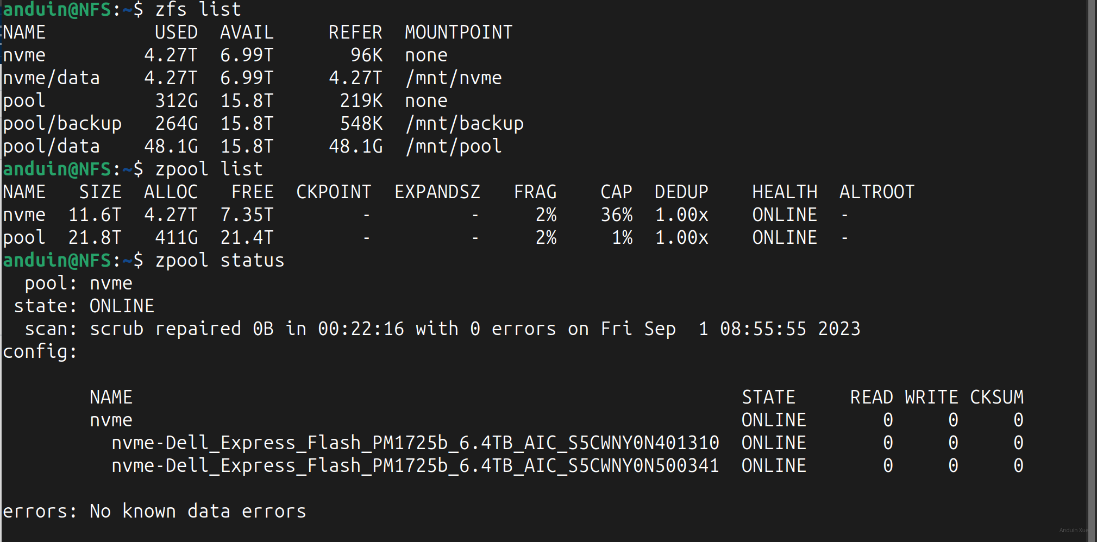1097x542 pixels.
Task: Click the CKSUM column header
Action: pos(996,398)
